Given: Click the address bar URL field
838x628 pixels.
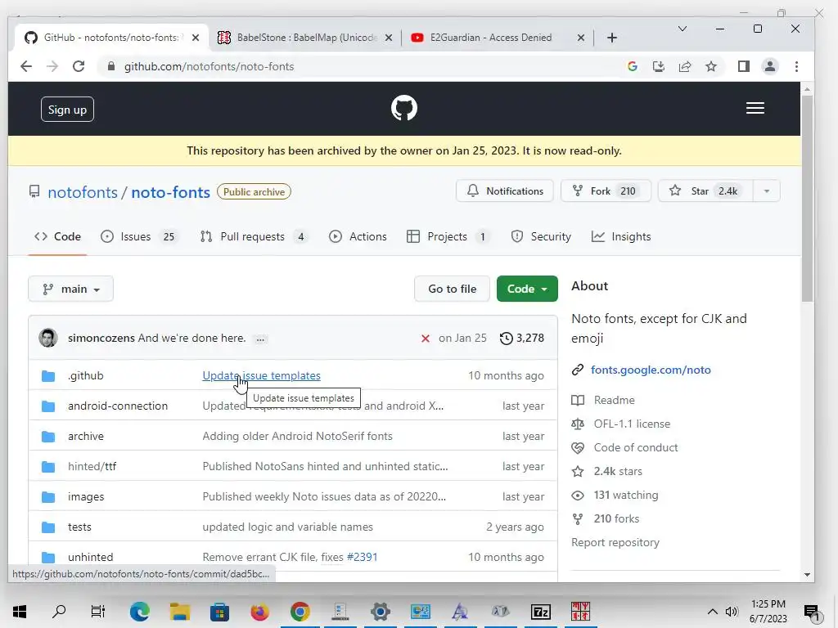Looking at the screenshot, I should (369, 66).
